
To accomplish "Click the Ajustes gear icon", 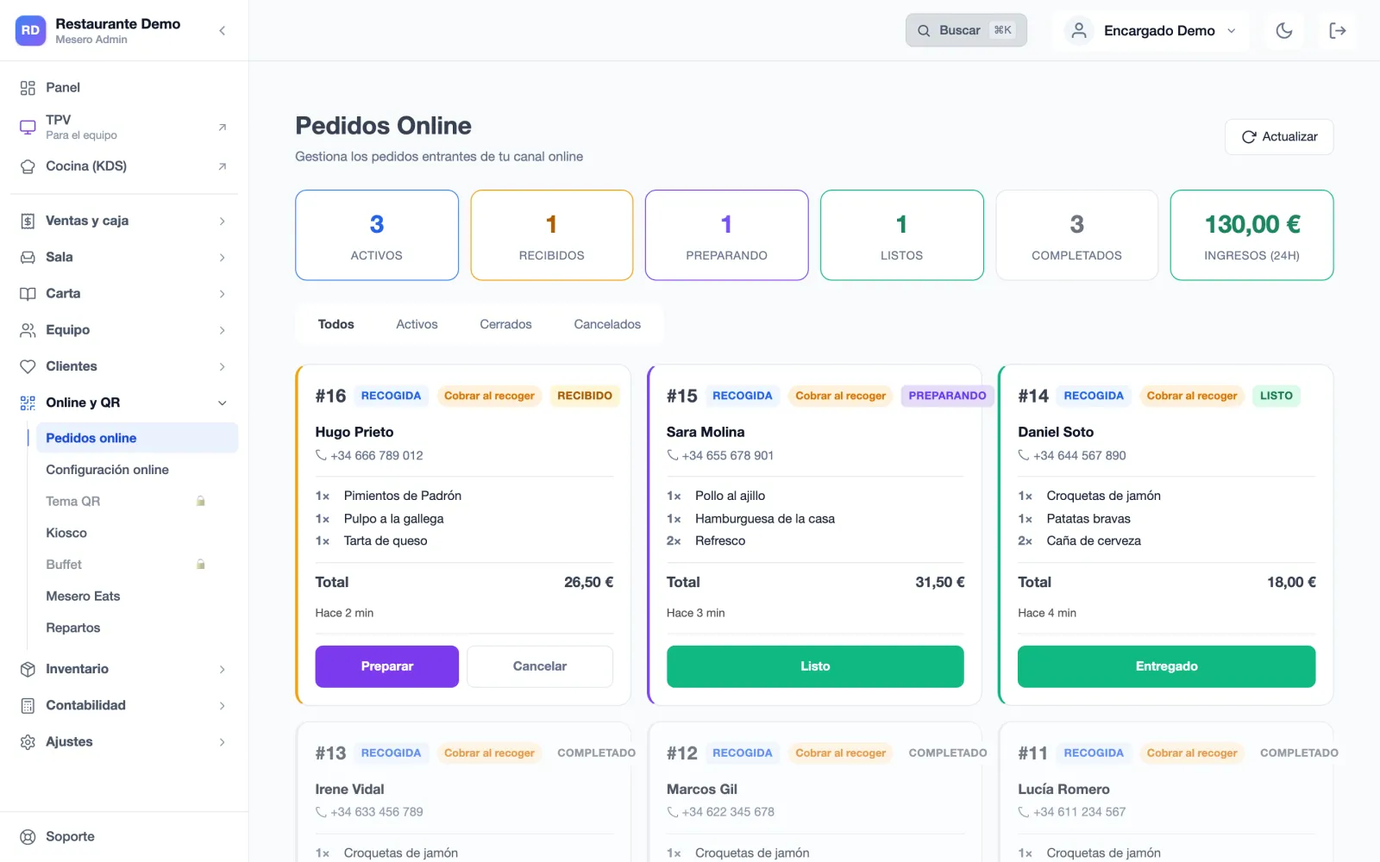I will click(x=28, y=742).
